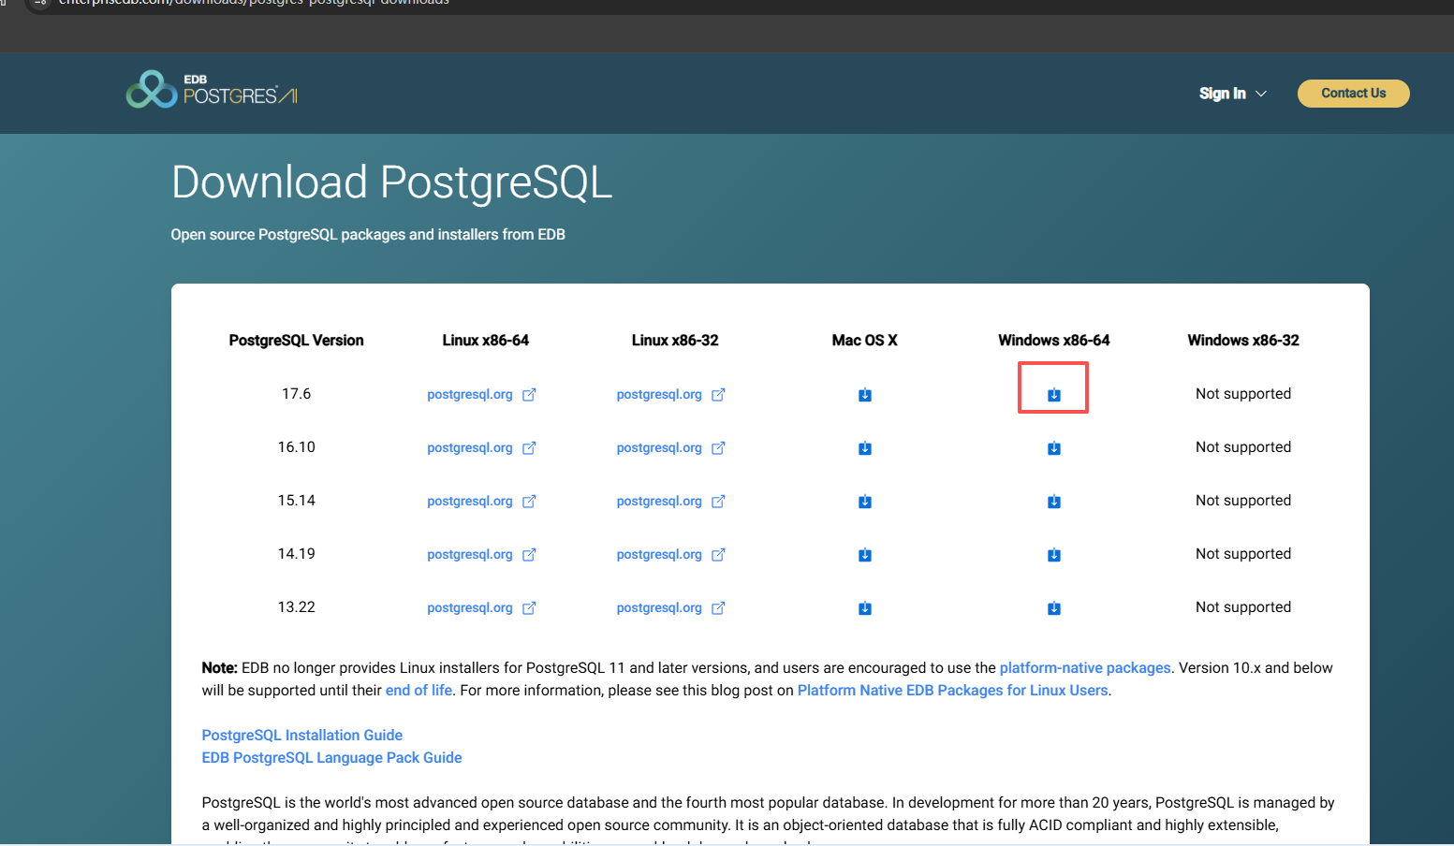1454x846 pixels.
Task: Download PostgreSQL 15.14 for Mac OS X
Action: [865, 502]
